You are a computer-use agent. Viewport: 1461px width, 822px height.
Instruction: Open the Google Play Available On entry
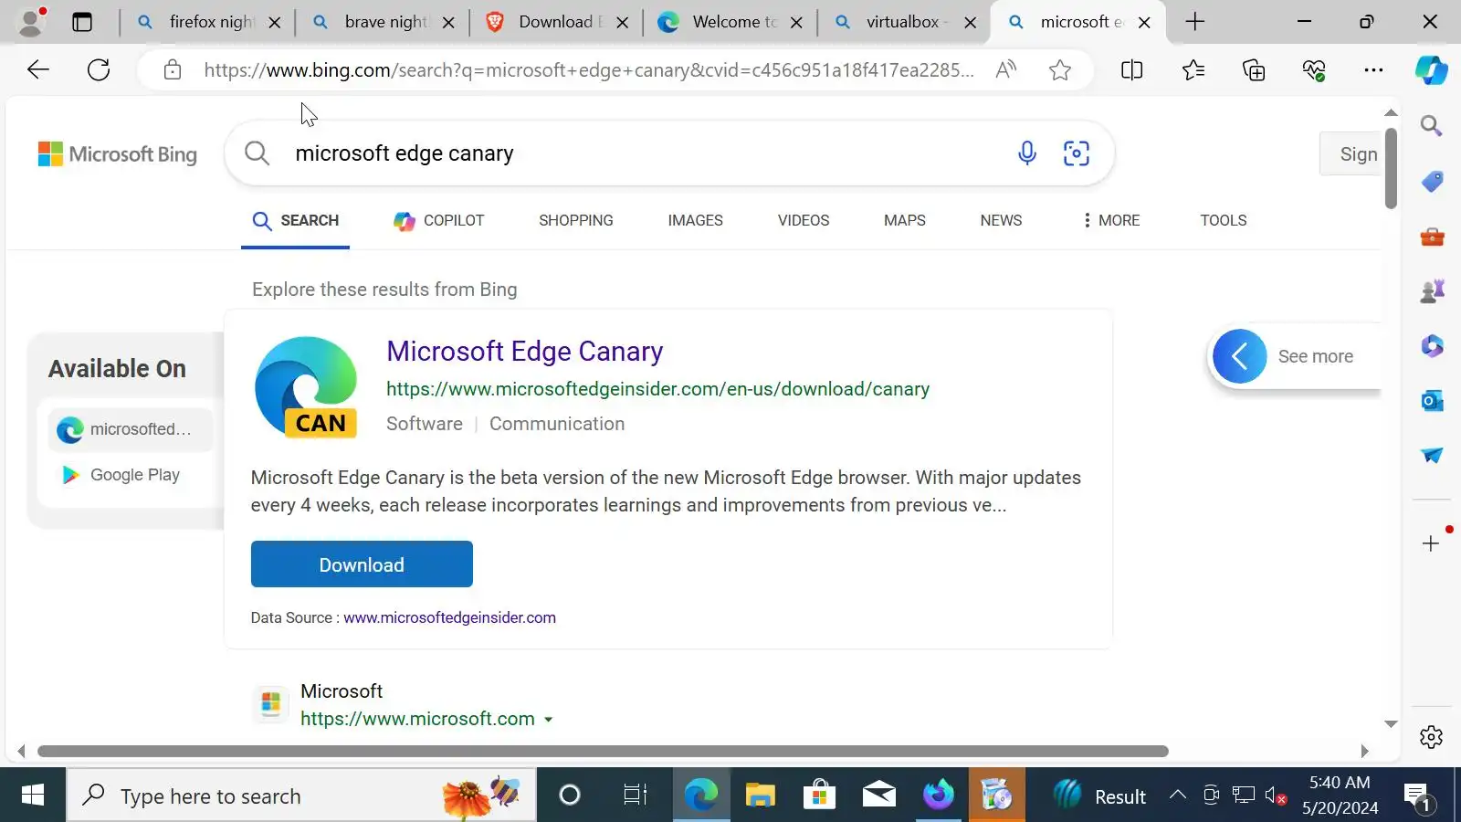click(x=130, y=475)
